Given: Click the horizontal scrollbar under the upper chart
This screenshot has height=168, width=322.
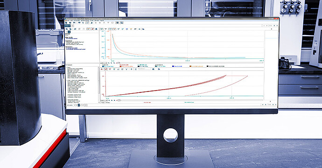Looking at the screenshot, I should coord(192,63).
